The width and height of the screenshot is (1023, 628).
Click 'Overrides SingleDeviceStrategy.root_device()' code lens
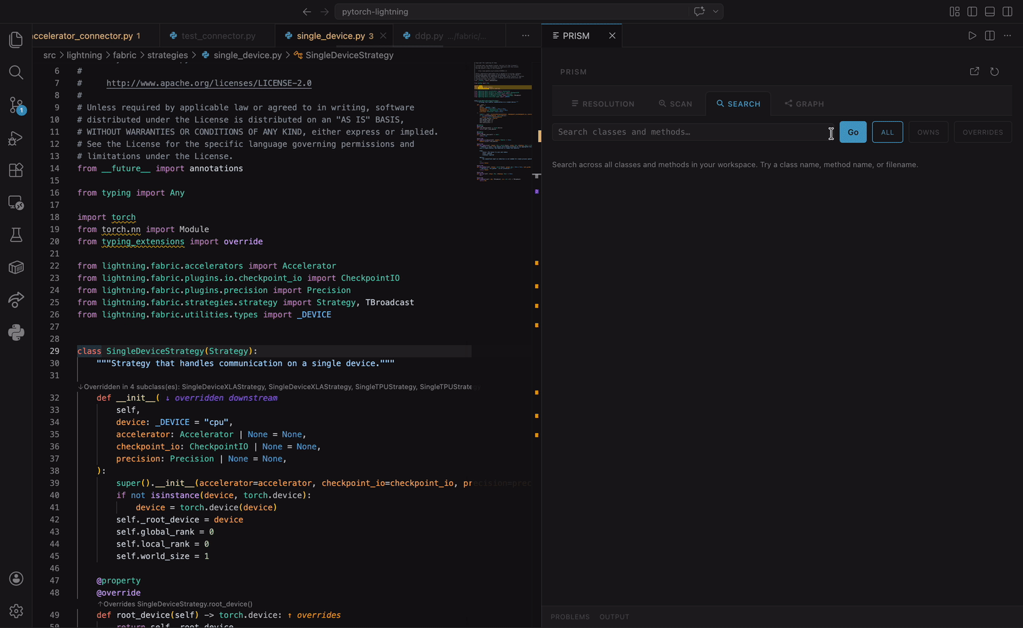[x=175, y=604]
